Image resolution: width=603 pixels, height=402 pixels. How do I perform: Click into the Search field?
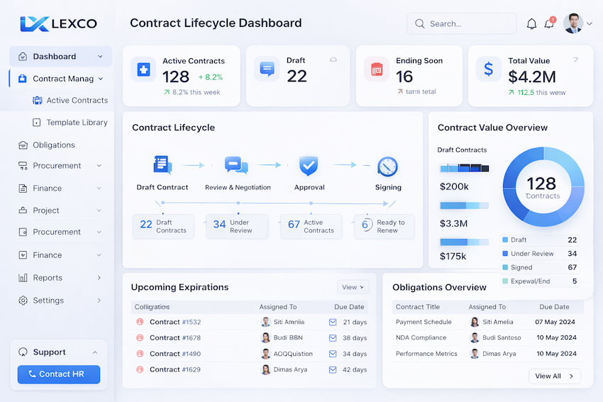pos(462,24)
